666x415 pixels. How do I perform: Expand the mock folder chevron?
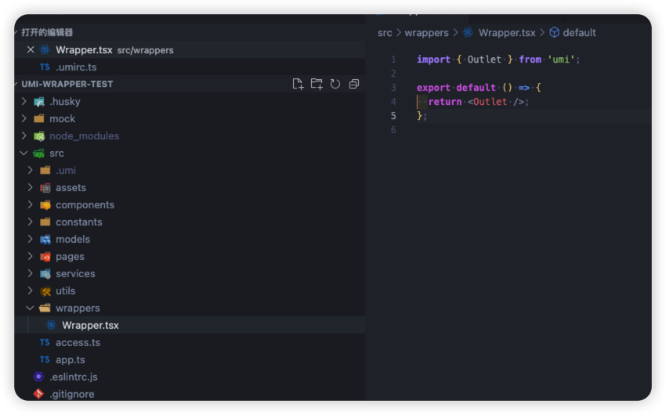point(24,119)
